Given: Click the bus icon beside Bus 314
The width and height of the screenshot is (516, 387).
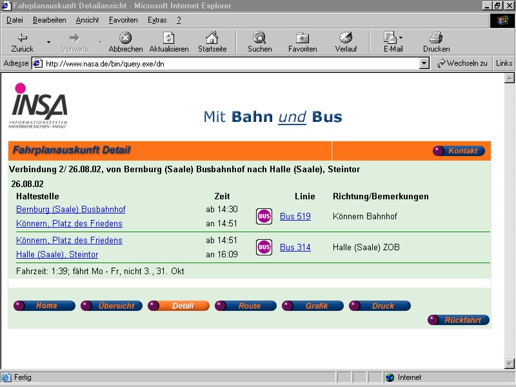Looking at the screenshot, I should tap(264, 247).
